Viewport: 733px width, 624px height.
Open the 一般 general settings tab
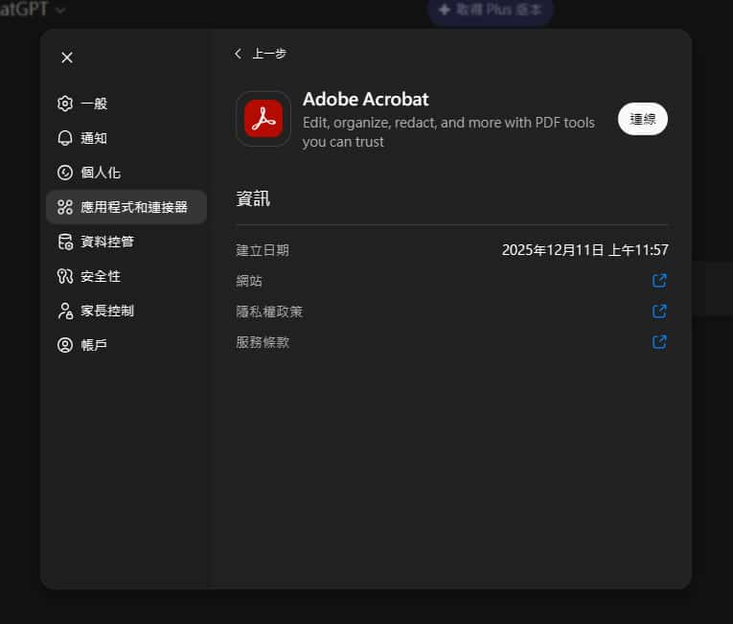point(126,104)
